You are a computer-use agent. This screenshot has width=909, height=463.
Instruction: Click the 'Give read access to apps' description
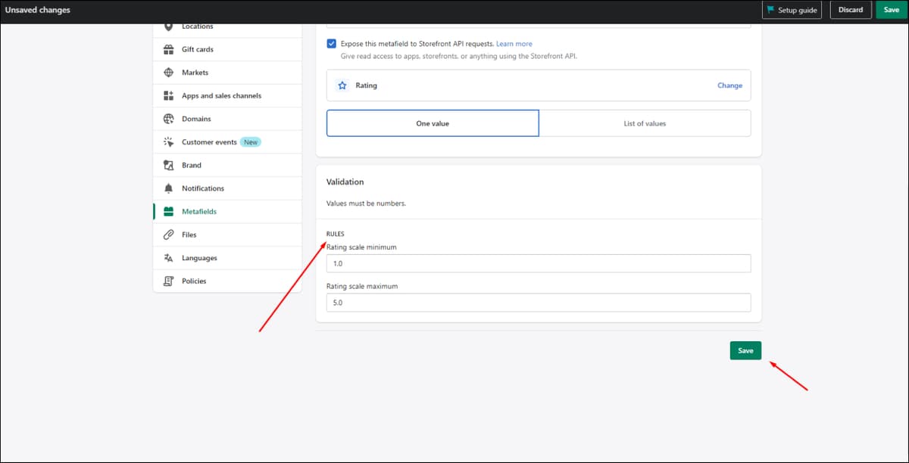459,56
